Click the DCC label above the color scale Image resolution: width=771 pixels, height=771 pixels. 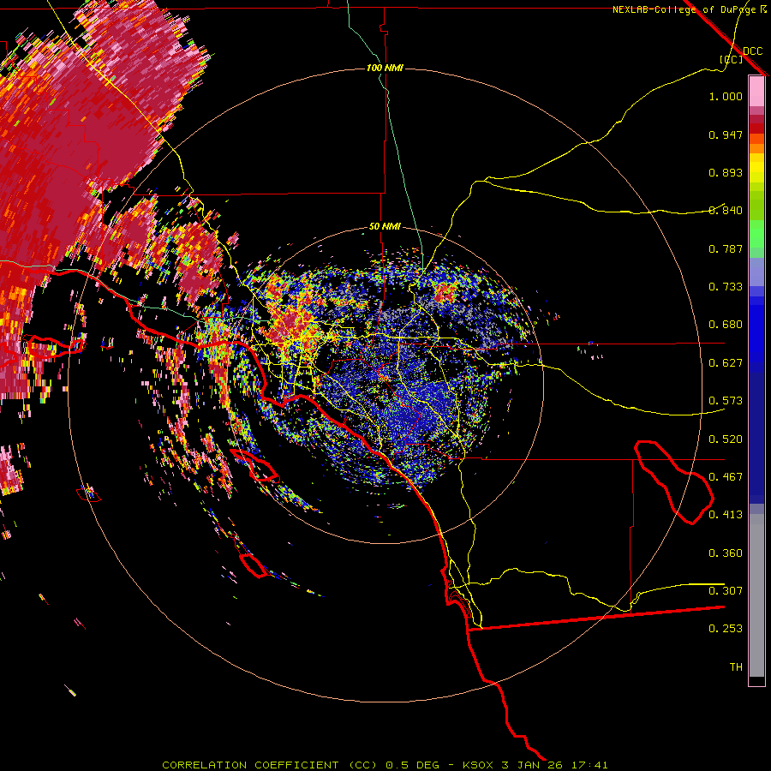pos(752,51)
